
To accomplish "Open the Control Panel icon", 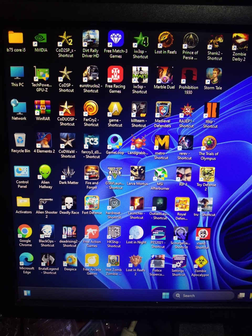I will pos(22,172).
